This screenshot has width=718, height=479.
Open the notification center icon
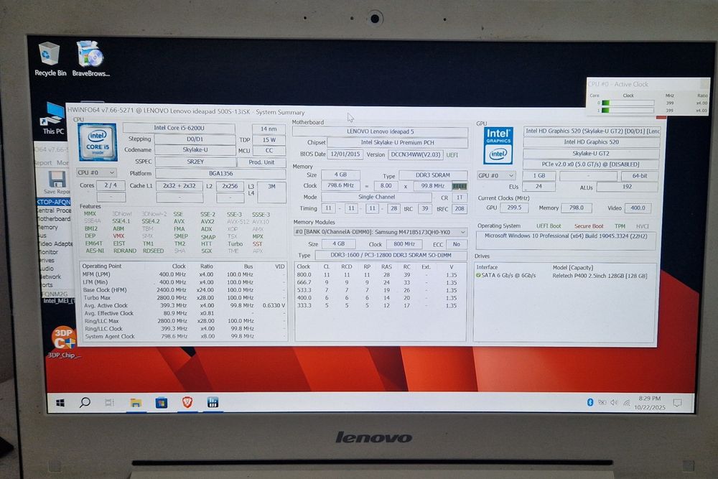[x=677, y=403]
